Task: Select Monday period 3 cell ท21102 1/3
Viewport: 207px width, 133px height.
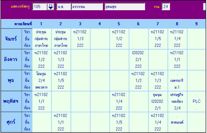Action: (x=80, y=39)
